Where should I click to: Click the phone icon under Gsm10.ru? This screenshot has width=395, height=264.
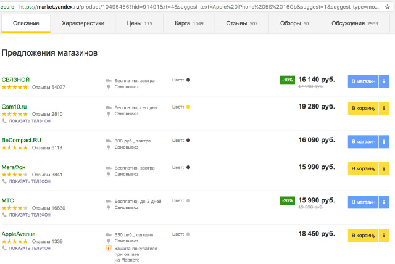pos(4,121)
